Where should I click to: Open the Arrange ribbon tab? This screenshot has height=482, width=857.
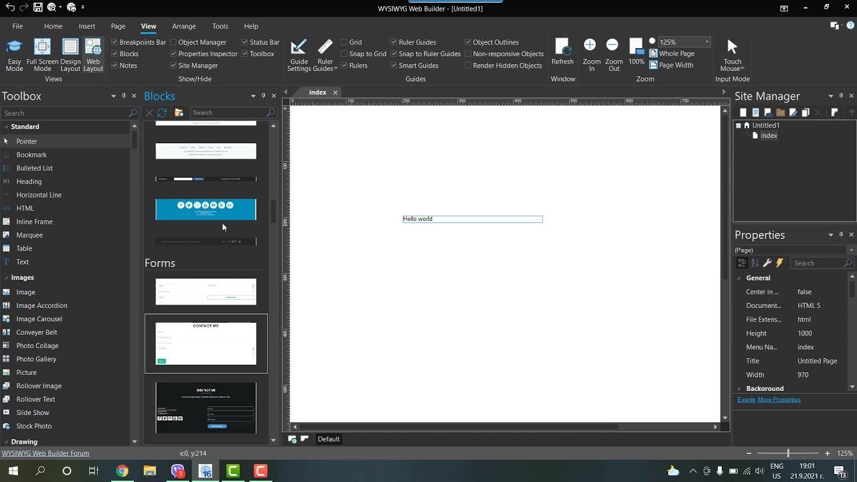(184, 26)
